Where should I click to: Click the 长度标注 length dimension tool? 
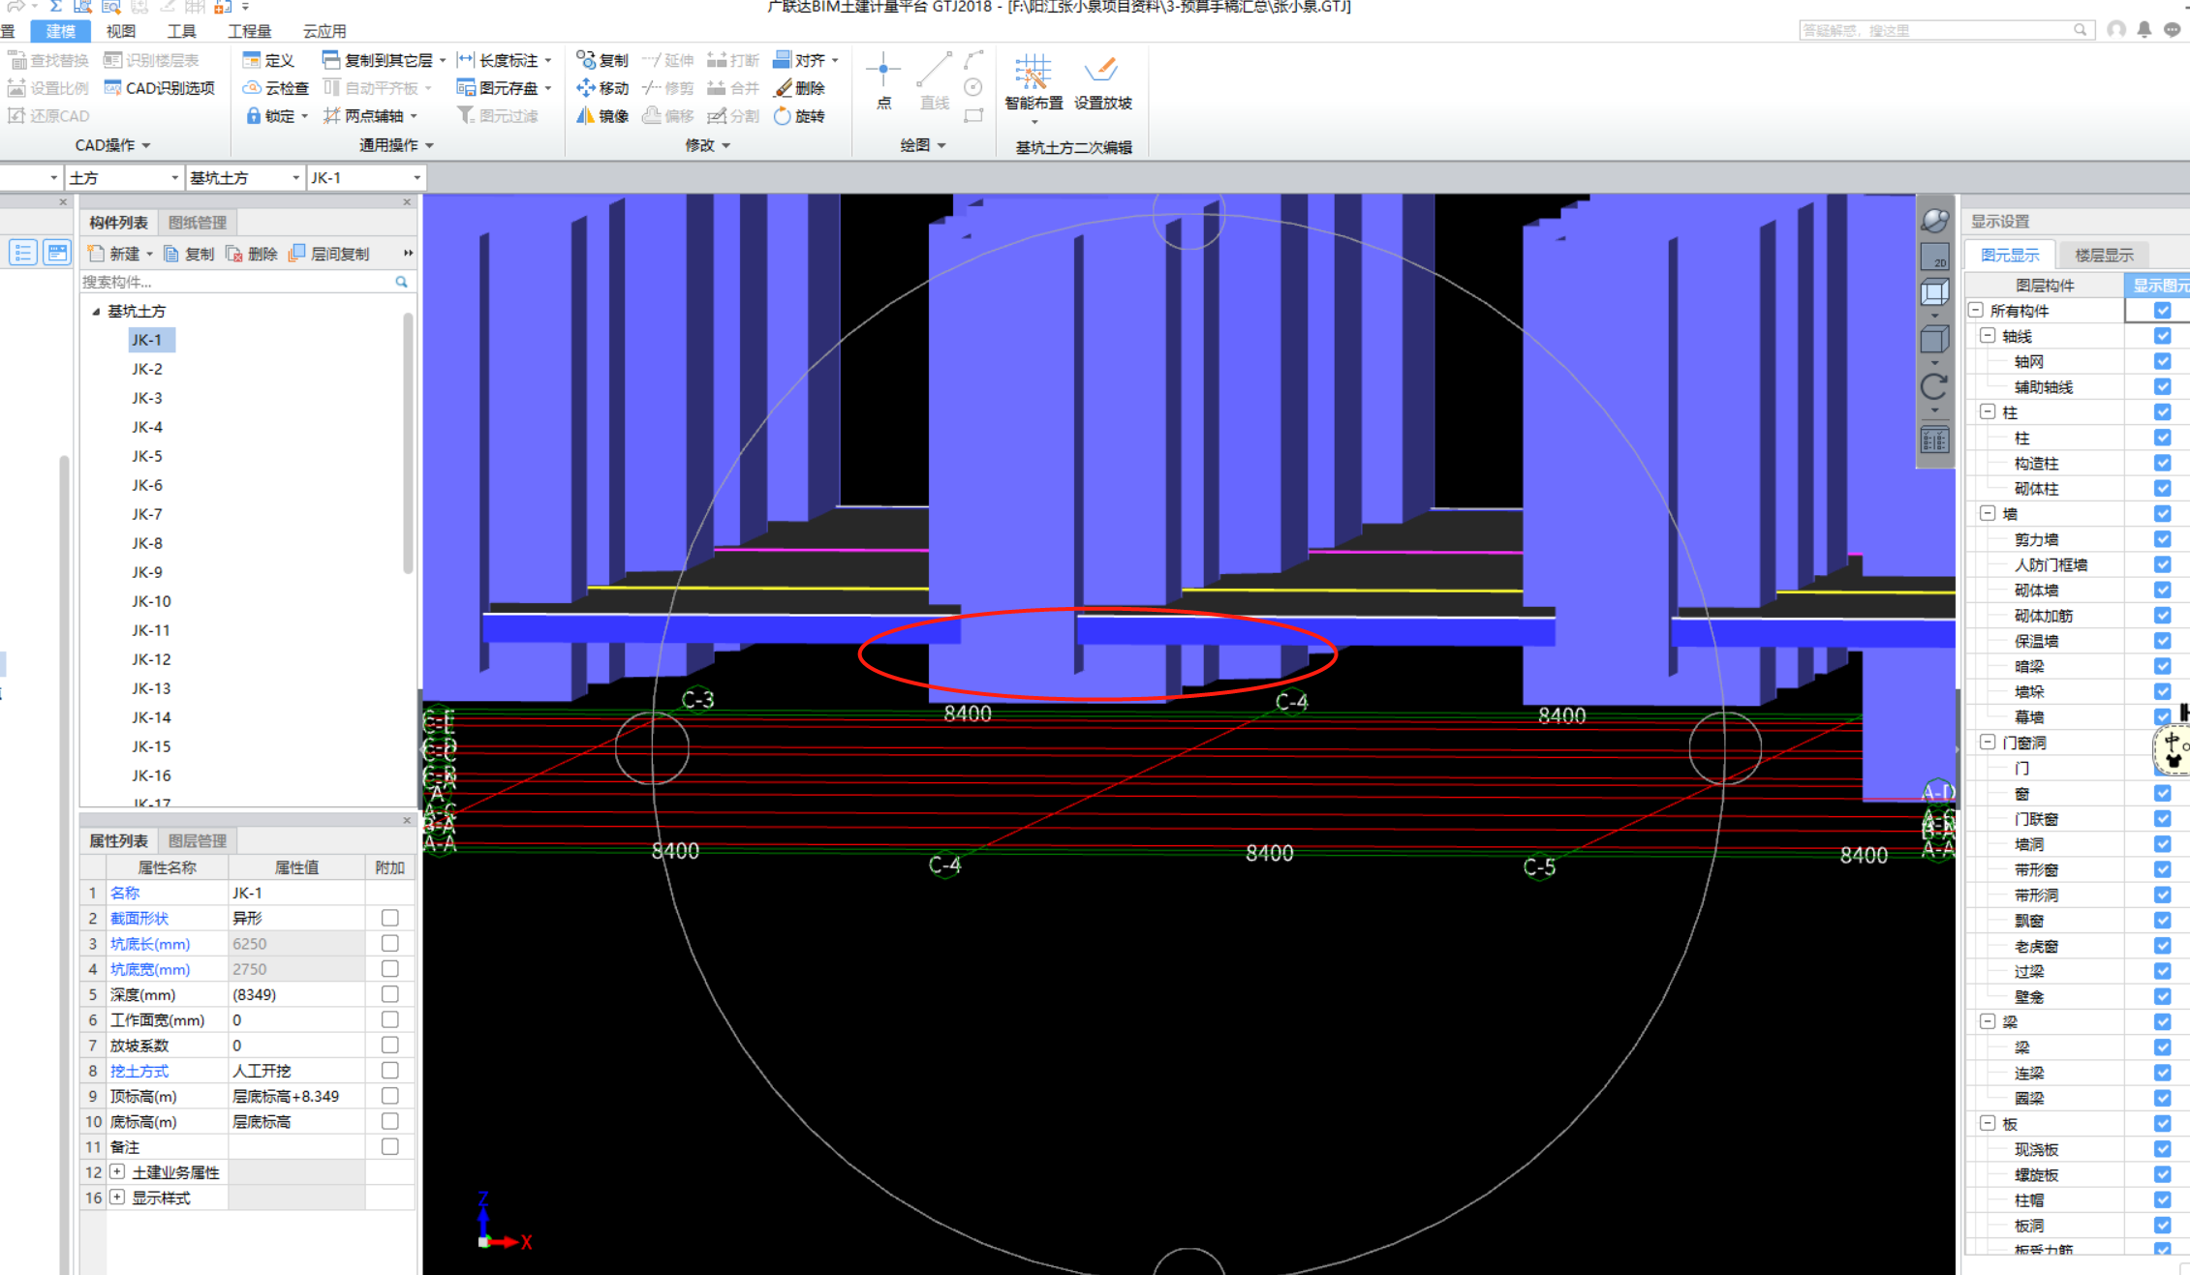[499, 60]
